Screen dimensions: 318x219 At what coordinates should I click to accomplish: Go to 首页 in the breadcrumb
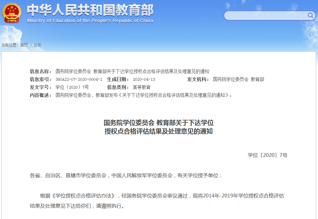tap(24, 45)
